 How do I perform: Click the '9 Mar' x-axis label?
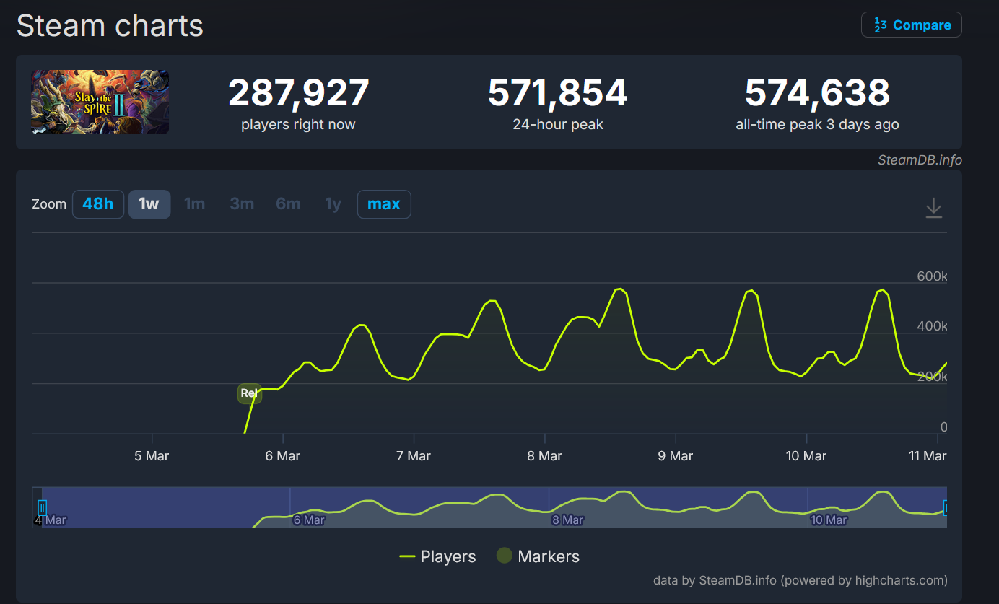pyautogui.click(x=676, y=456)
